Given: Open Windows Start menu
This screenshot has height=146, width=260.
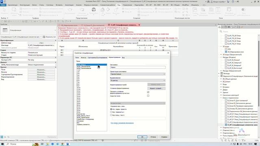Looking at the screenshot, I should (x=2, y=144).
